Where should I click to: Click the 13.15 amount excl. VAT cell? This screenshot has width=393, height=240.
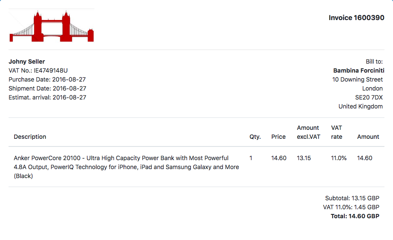click(x=304, y=158)
